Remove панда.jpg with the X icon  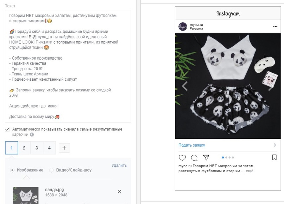click(x=119, y=192)
